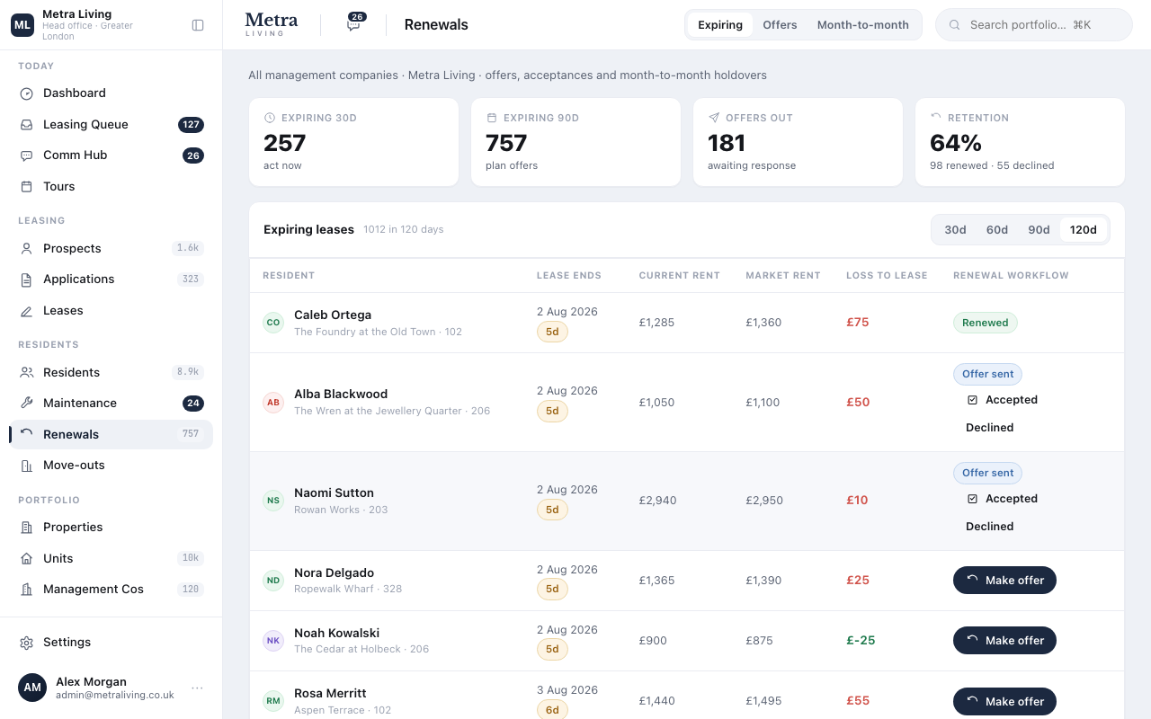Open the Maintenance wrench icon
This screenshot has width=1151, height=719.
coord(27,404)
